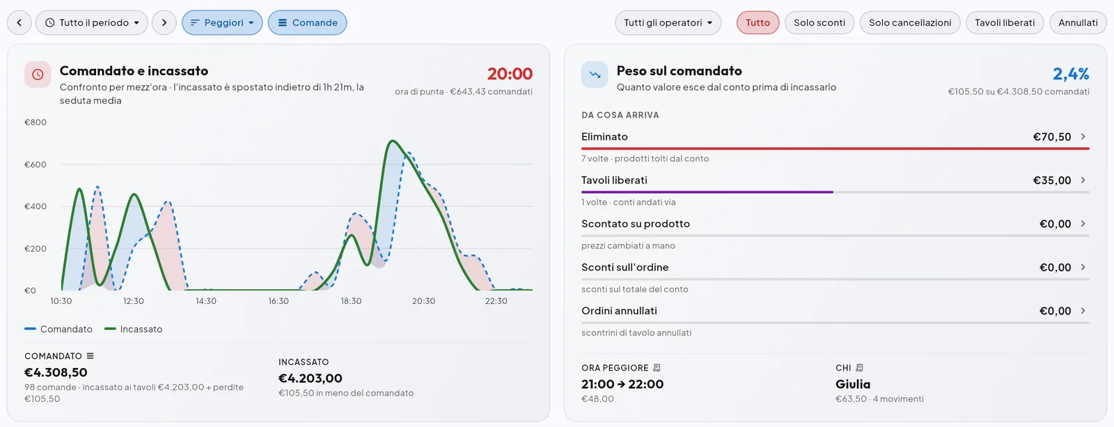Select the Solo sconti filter tab

[x=819, y=22]
